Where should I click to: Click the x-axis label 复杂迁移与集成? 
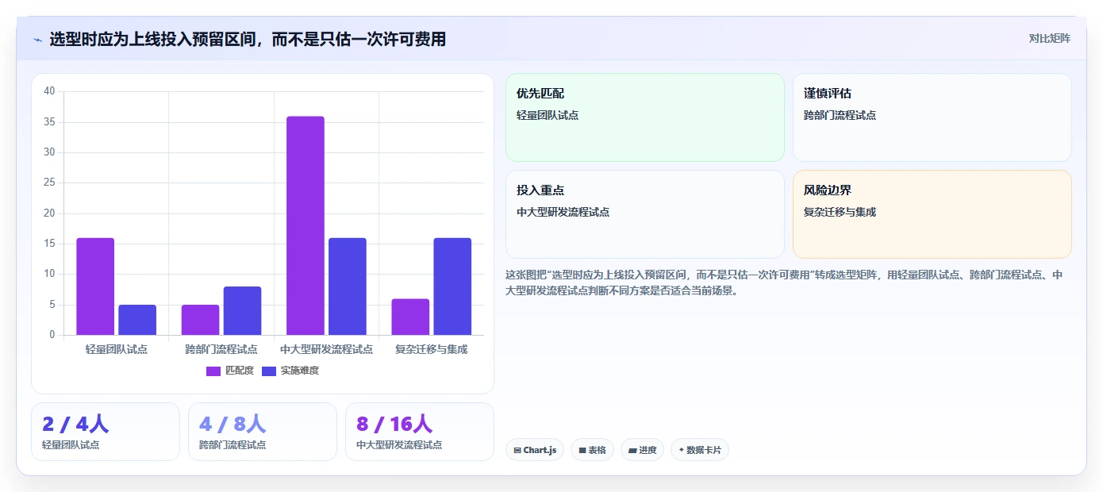[432, 349]
